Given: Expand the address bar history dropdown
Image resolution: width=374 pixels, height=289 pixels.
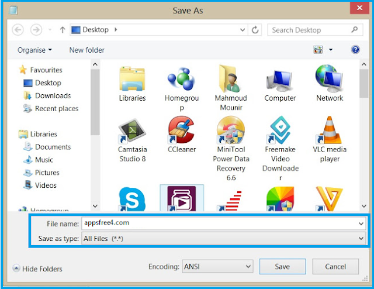Looking at the screenshot, I should (243, 30).
